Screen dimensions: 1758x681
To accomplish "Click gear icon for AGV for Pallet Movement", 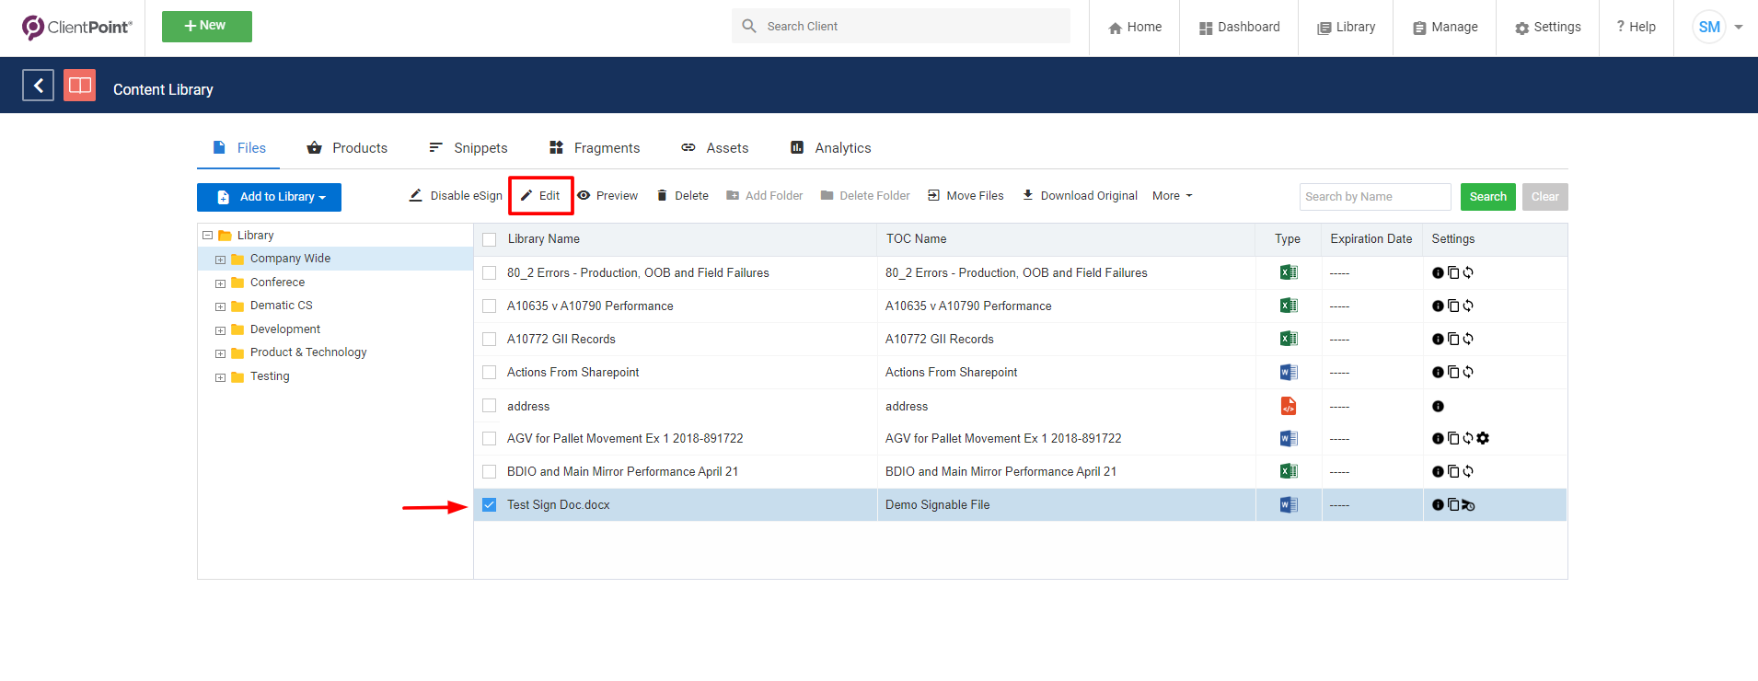I will pos(1483,438).
